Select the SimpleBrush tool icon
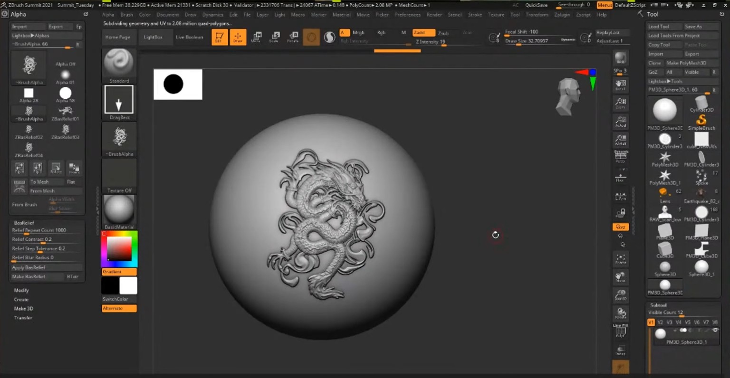 click(x=701, y=121)
